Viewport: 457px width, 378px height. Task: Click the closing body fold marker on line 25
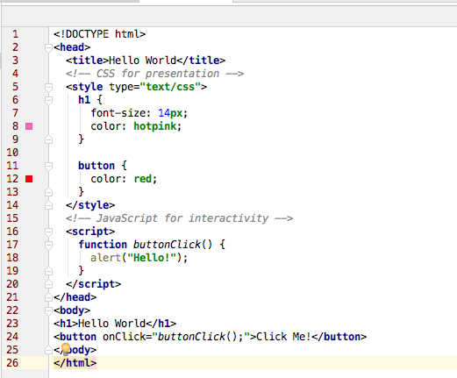pyautogui.click(x=48, y=350)
